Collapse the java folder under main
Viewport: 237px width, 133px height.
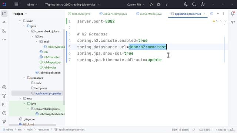click(x=24, y=26)
